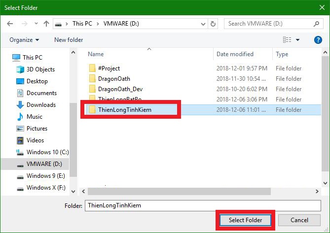Open the Organize dropdown menu

pos(24,40)
